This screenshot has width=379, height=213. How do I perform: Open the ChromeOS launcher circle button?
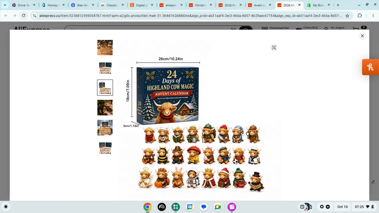5,207
